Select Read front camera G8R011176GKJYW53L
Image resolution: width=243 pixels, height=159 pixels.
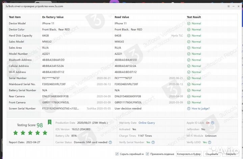click(x=128, y=102)
